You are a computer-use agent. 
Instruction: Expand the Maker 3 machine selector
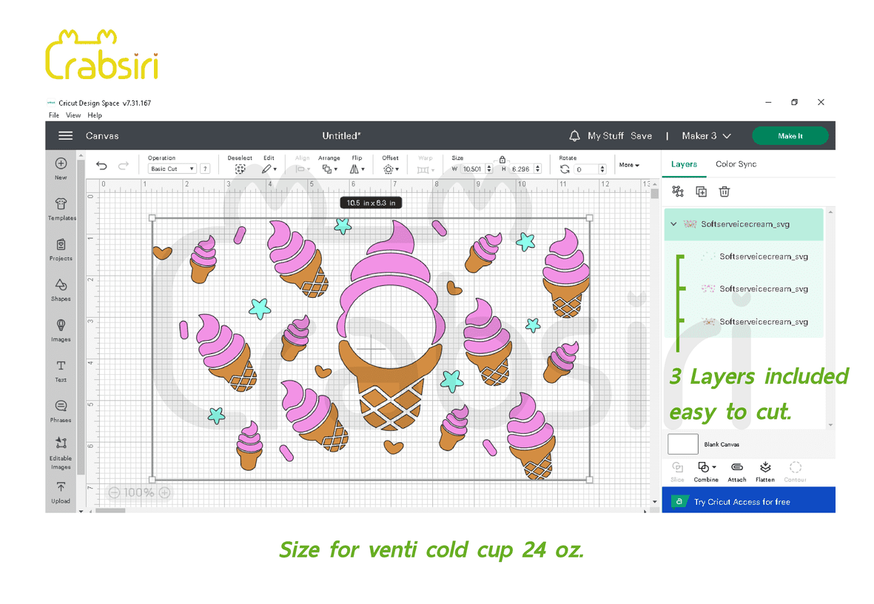point(706,136)
